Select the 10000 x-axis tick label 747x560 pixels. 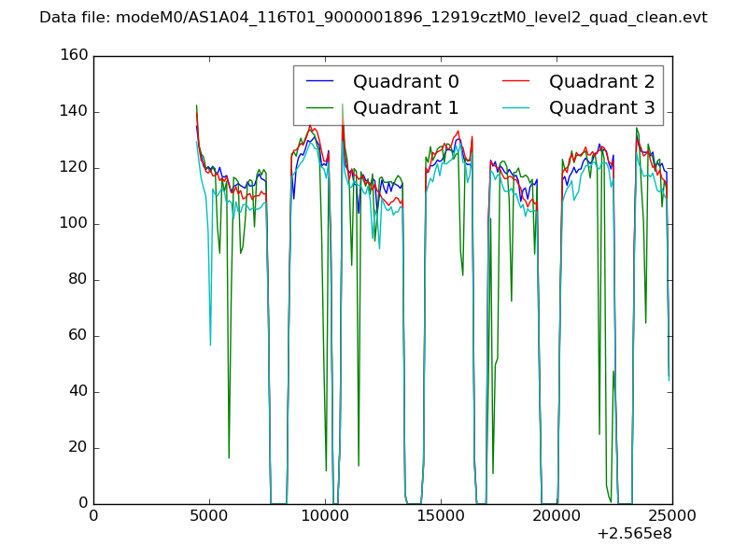[325, 516]
